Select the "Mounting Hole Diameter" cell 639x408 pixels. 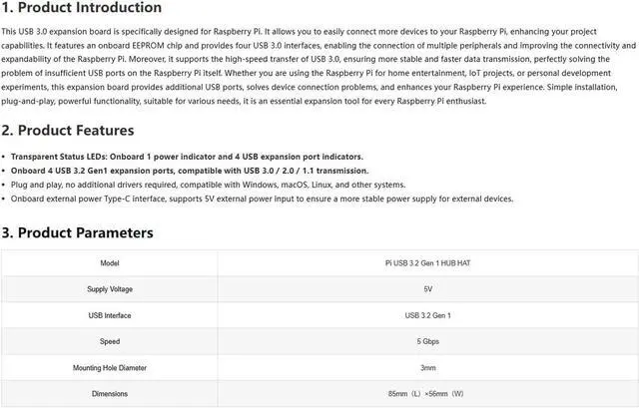[x=110, y=367]
